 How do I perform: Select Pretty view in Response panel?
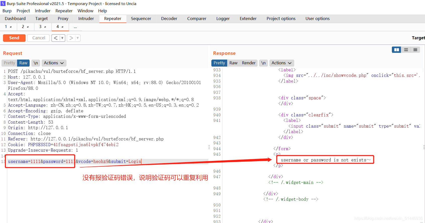tap(219, 63)
